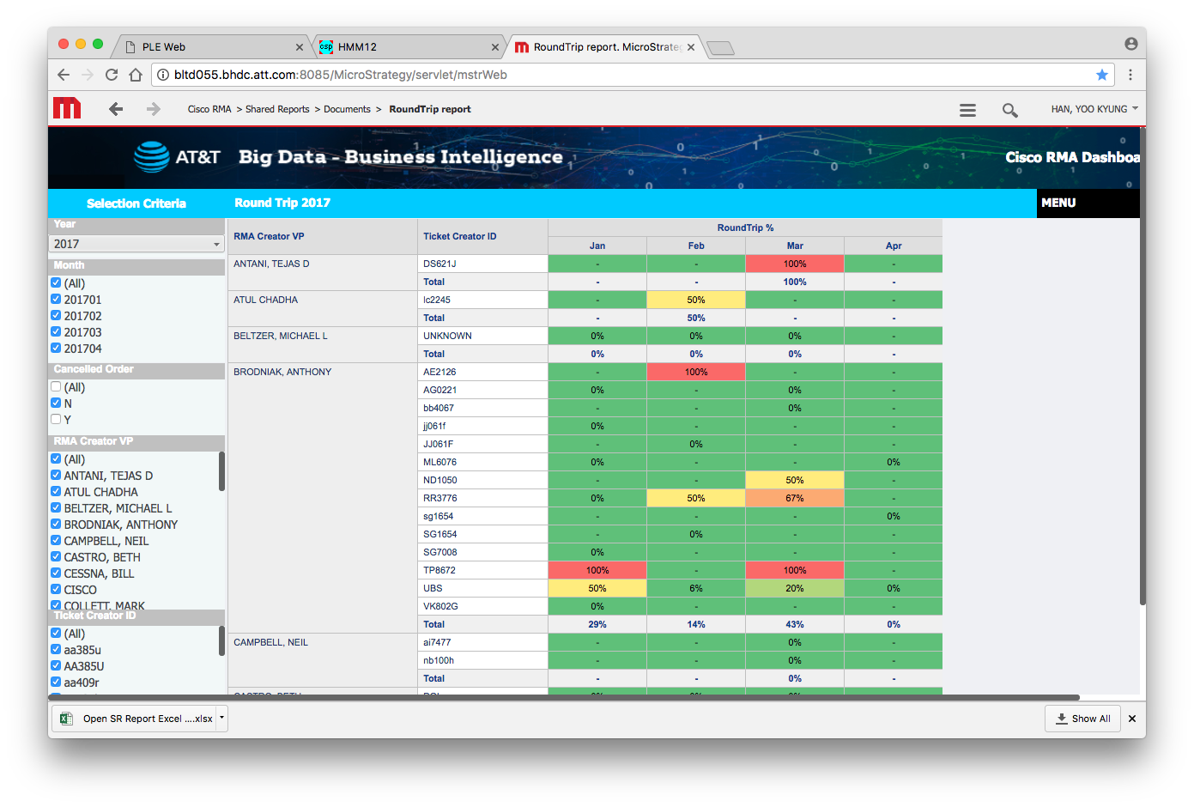
Task: Click the search magnifier icon
Action: (1009, 110)
